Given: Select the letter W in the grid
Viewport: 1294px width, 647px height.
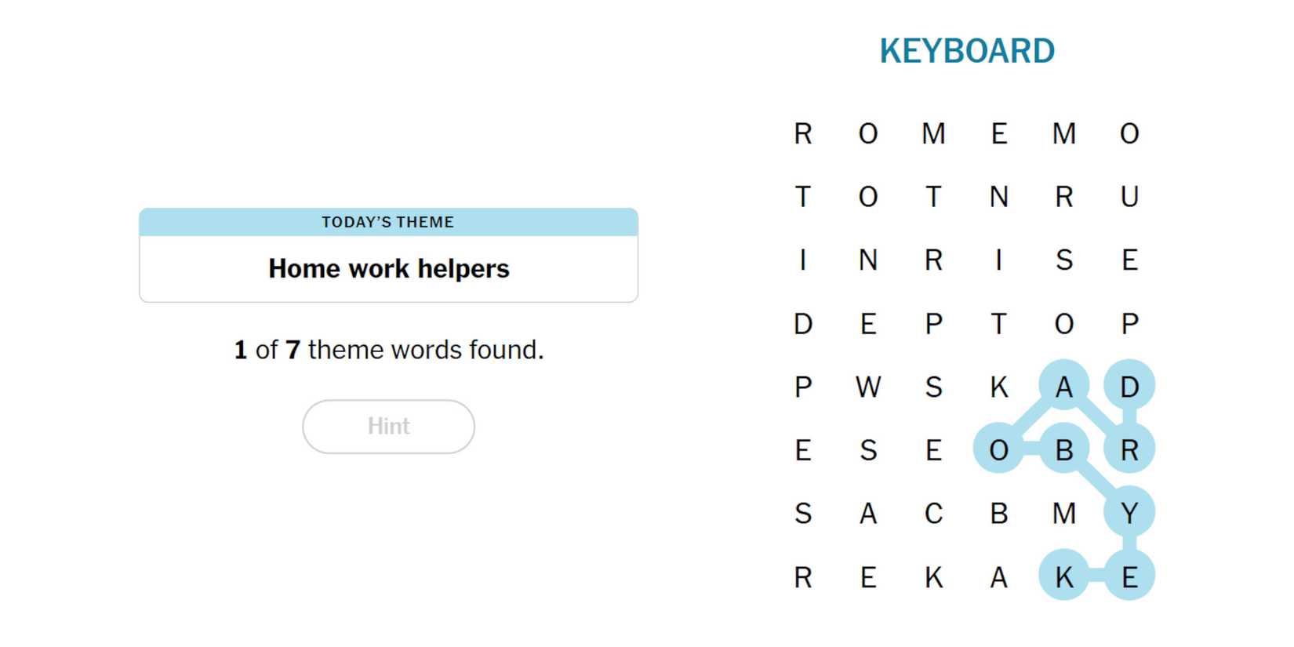Looking at the screenshot, I should click(867, 387).
